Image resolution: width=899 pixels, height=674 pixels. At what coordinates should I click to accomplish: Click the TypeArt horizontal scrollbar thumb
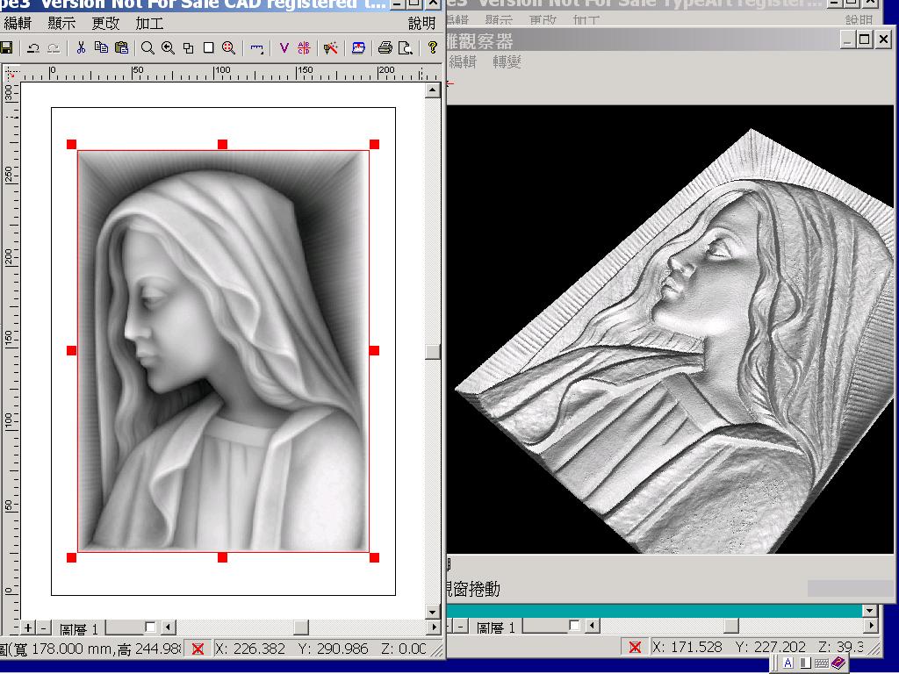tap(731, 626)
